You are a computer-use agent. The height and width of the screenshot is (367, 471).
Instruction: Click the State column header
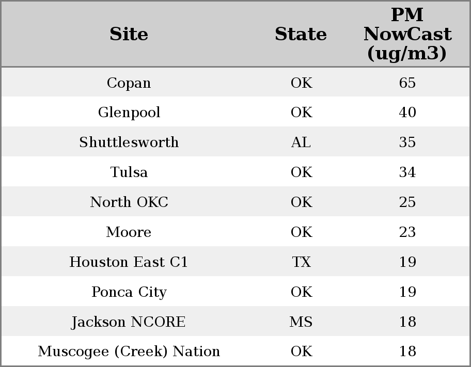(x=301, y=34)
